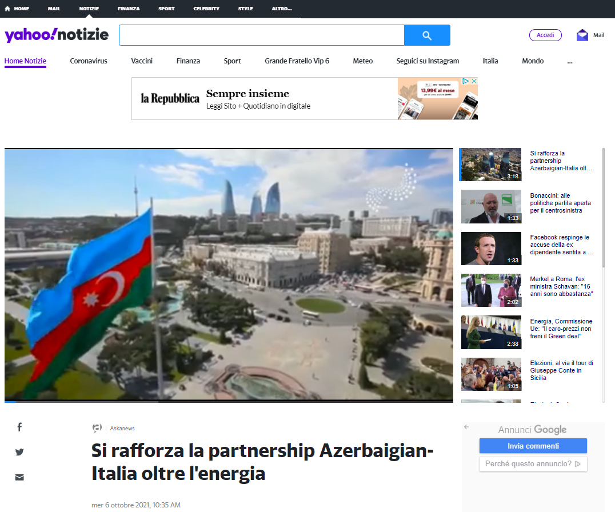
Task: Open 'Elezioni, al via il tour' title
Action: coord(562,370)
